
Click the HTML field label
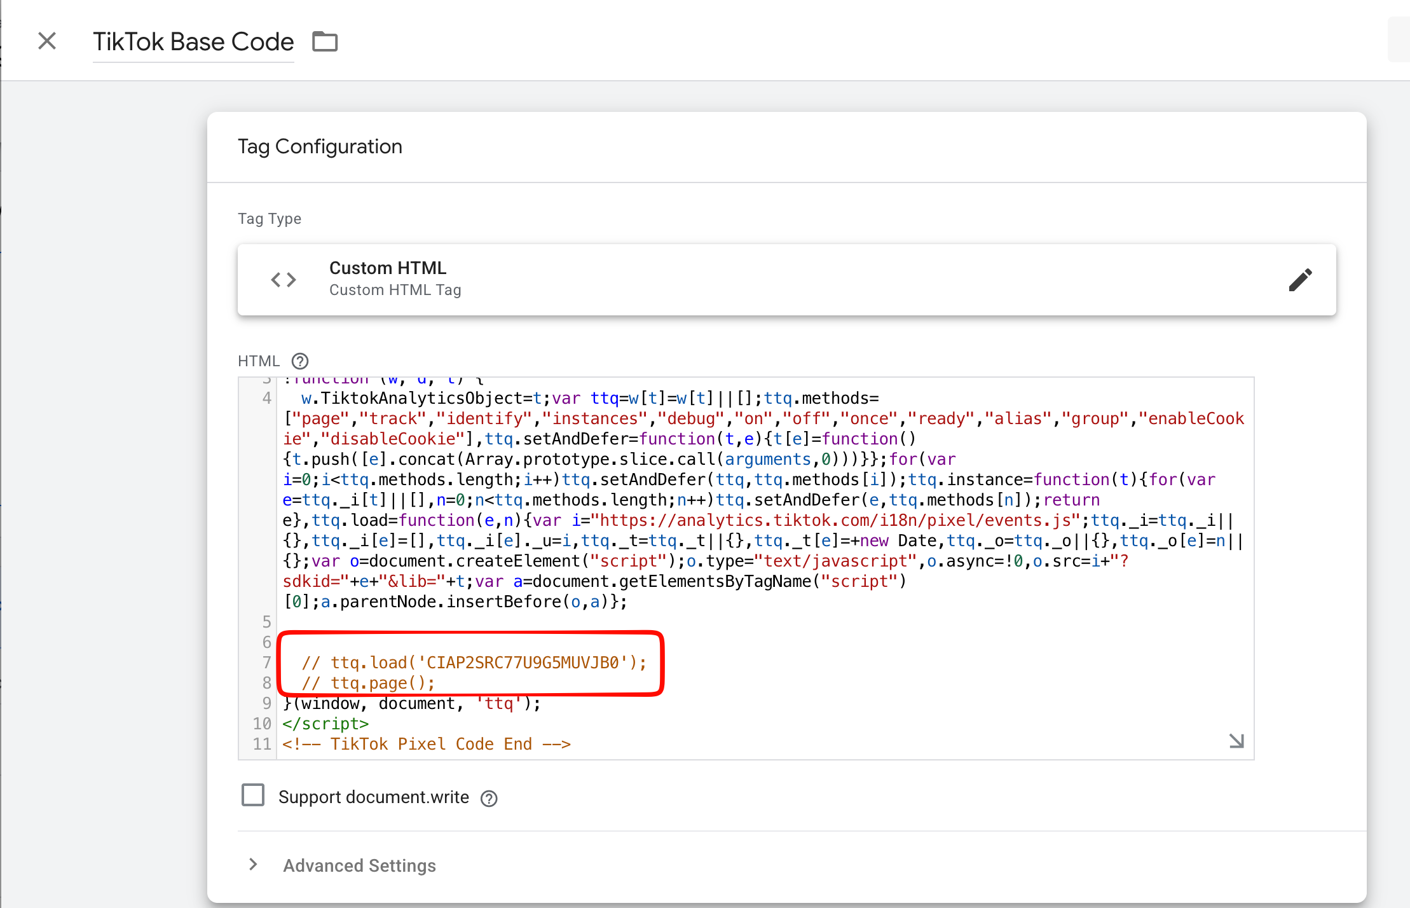click(259, 361)
